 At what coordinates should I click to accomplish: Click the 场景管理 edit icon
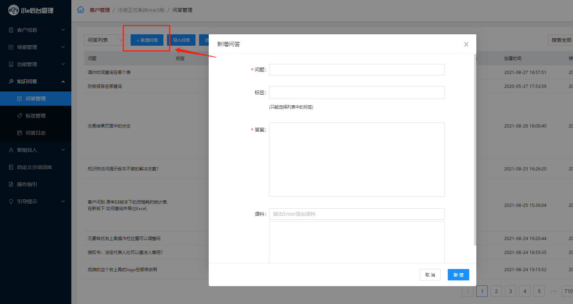tap(11, 47)
